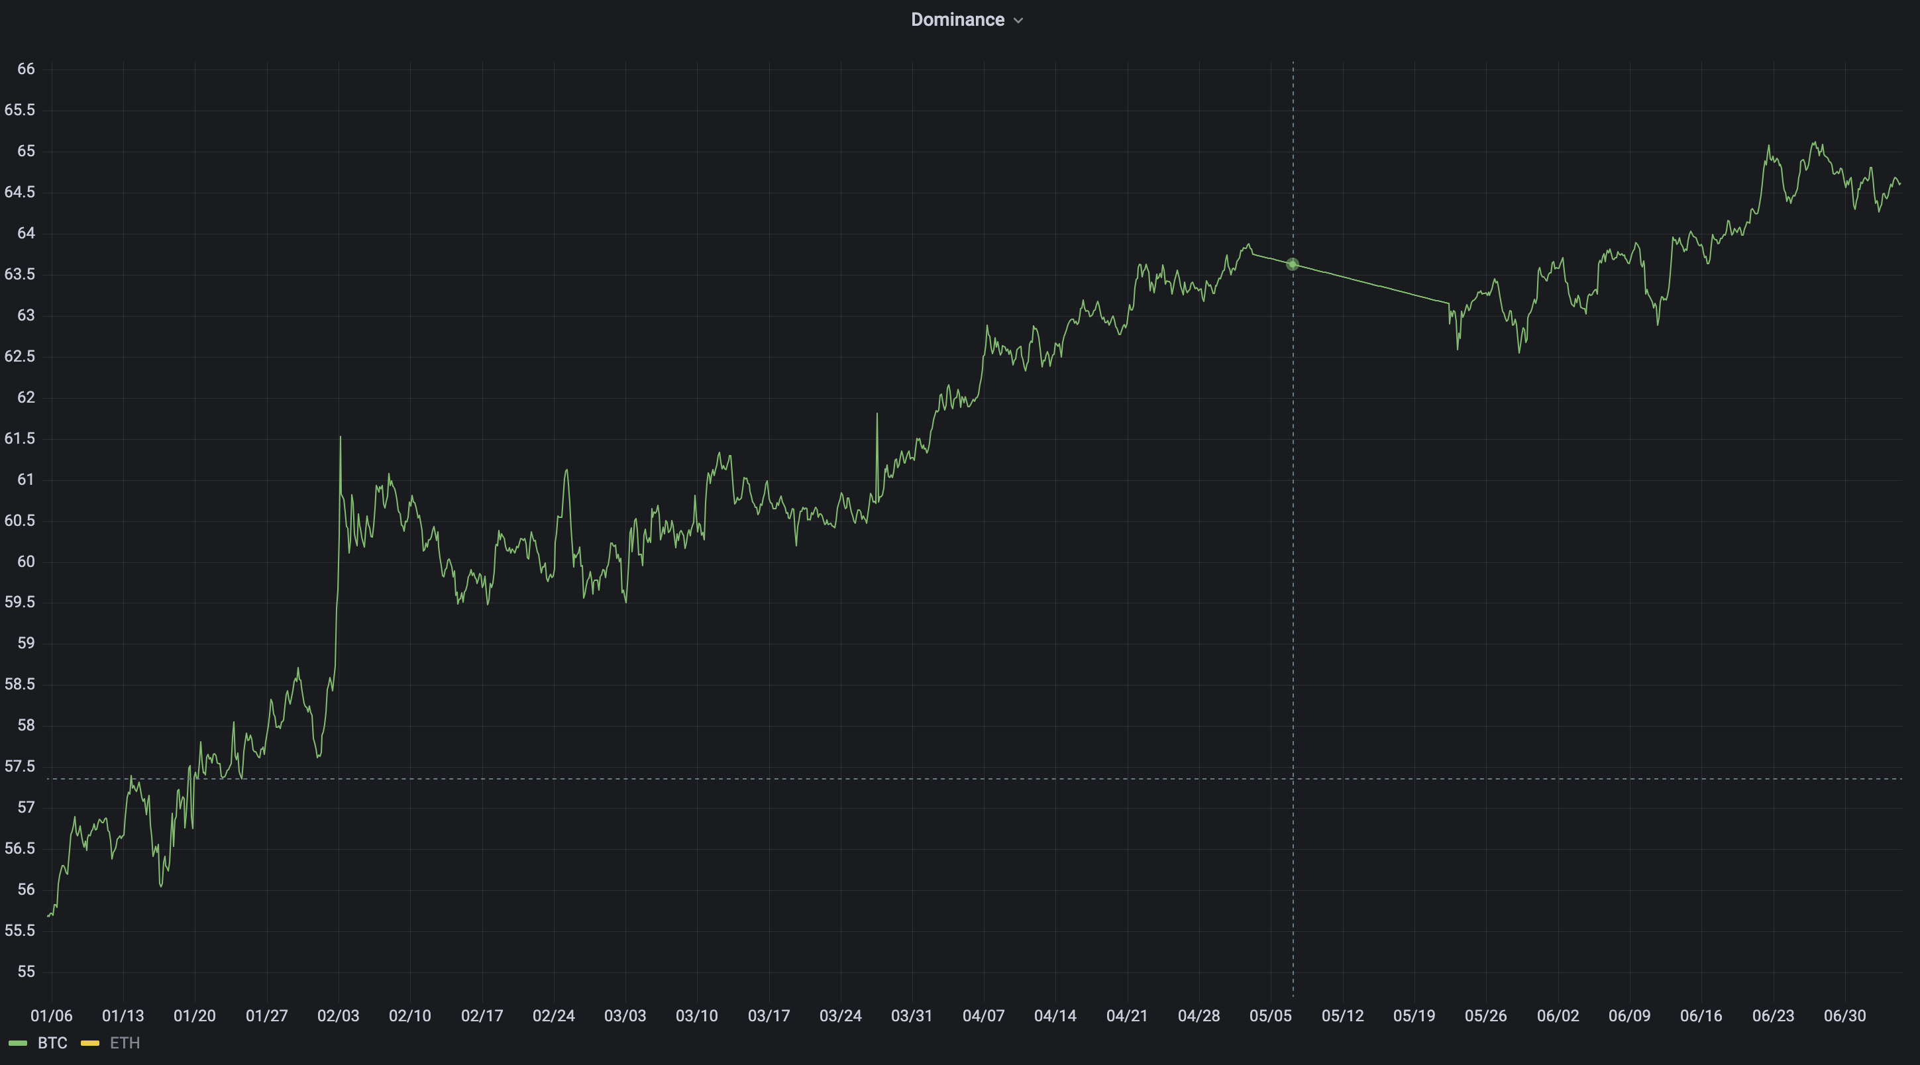Click the x-axis label 02/17
The image size is (1920, 1065).
click(482, 1016)
